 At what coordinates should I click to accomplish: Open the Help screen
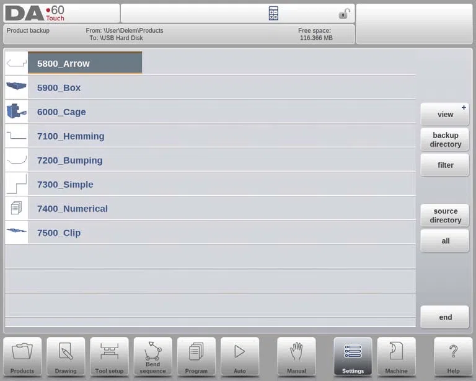[453, 357]
